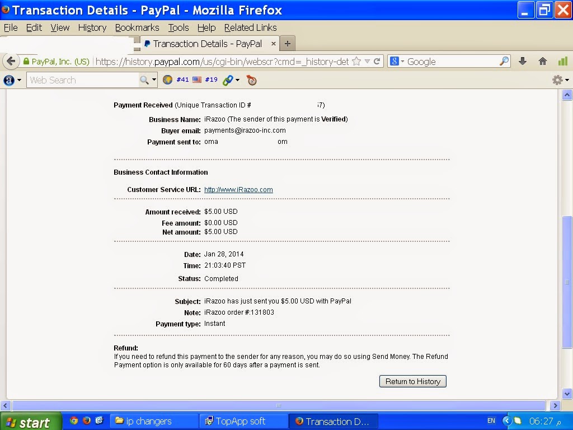
Task: Click the globe rank #41 icon
Action: pyautogui.click(x=168, y=80)
